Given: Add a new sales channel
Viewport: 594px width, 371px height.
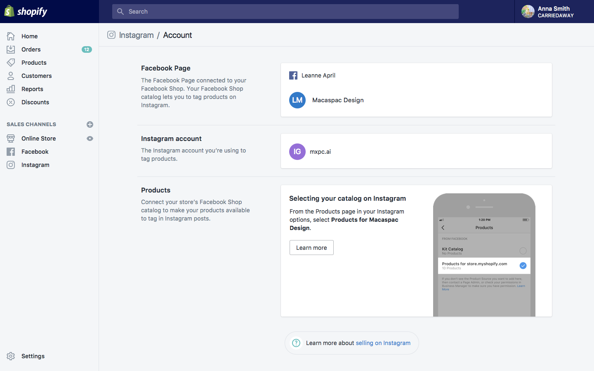Looking at the screenshot, I should tap(90, 124).
